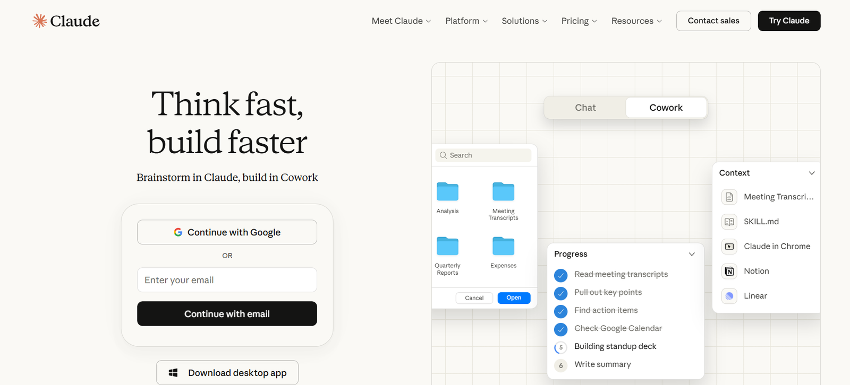Expand the Meet Claude navigation dropdown
This screenshot has height=385, width=850.
[x=401, y=21]
